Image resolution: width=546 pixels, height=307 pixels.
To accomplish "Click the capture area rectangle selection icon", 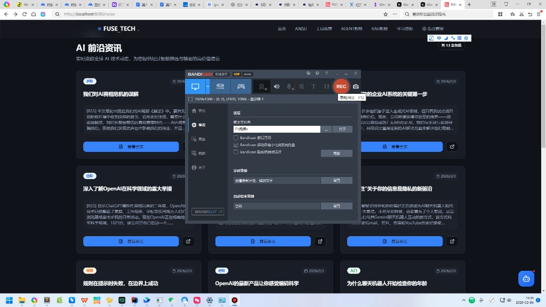I will [190, 99].
